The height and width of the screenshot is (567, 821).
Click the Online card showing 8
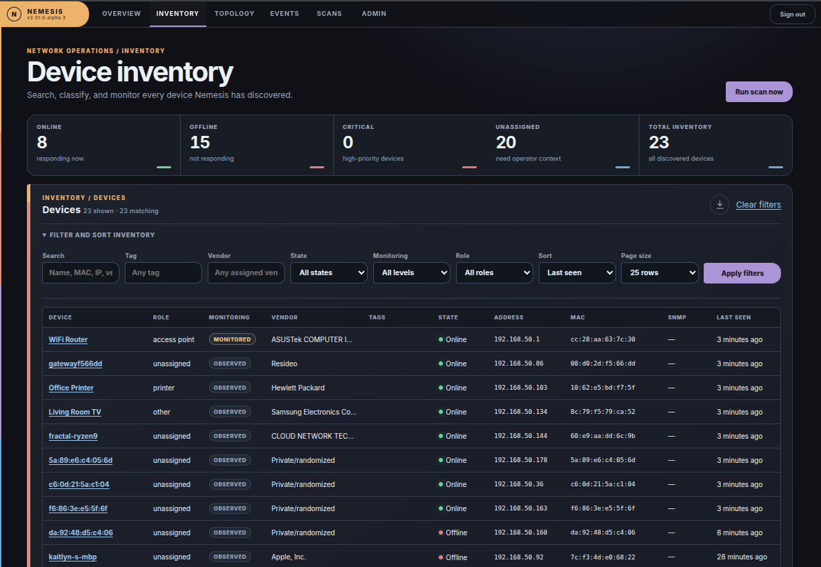[x=103, y=145]
